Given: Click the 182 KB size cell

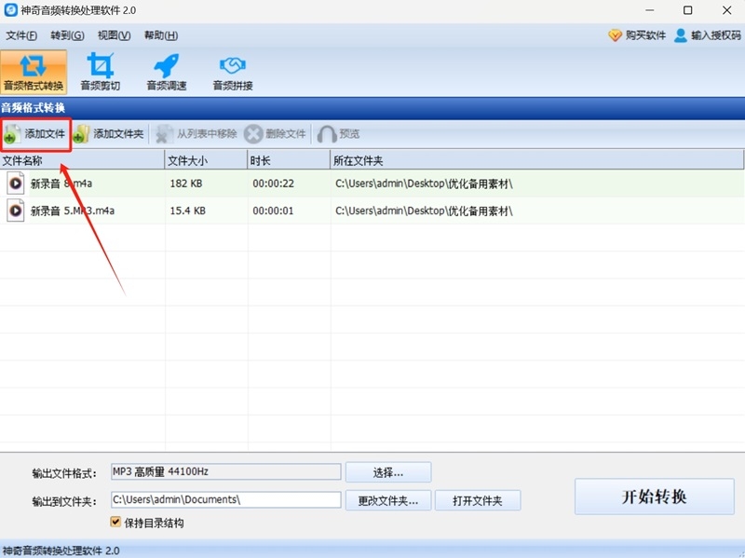Looking at the screenshot, I should tap(185, 184).
